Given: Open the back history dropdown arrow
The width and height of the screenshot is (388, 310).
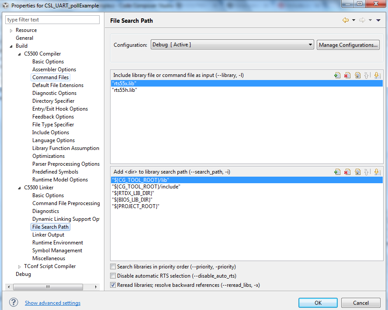Looking at the screenshot, I should [x=353, y=20].
